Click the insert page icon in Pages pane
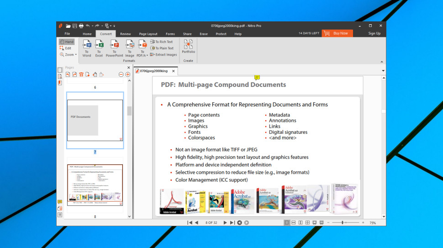Screen dimensions: 443x248 point(88,75)
